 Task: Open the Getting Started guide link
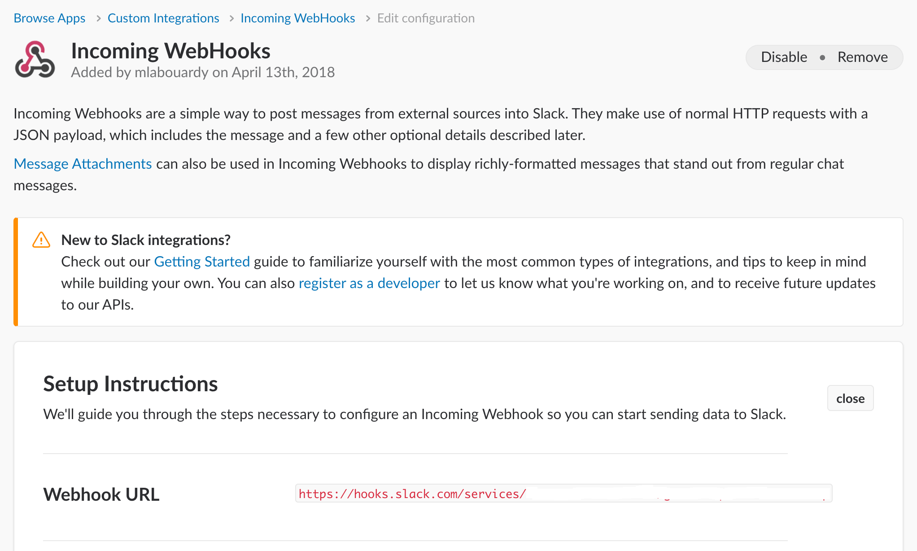[x=202, y=262]
